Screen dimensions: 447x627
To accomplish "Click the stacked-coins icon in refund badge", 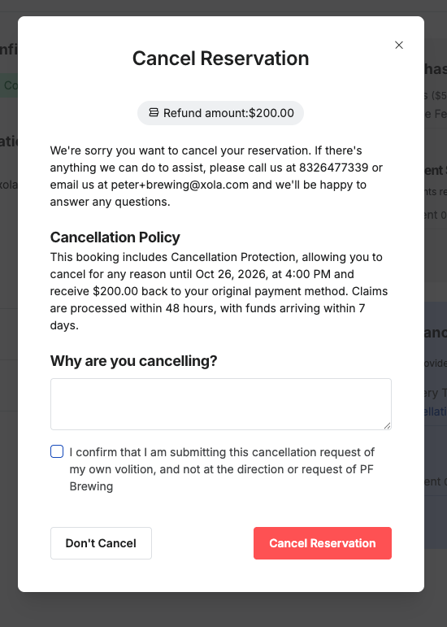I will [154, 113].
